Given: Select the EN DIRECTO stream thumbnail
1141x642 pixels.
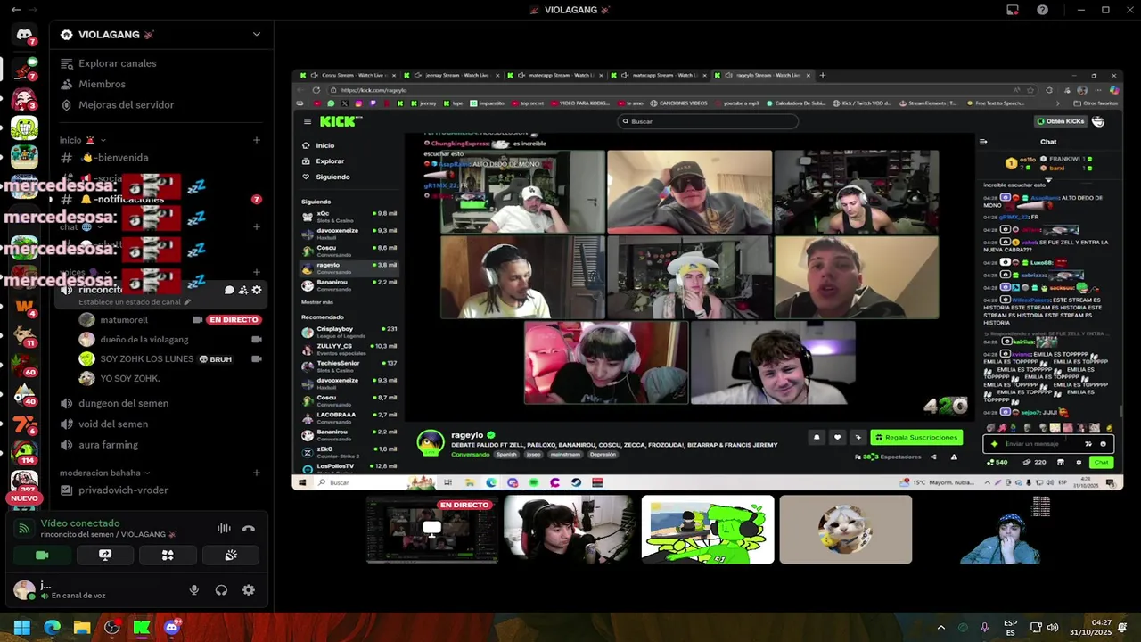Looking at the screenshot, I should [x=432, y=531].
